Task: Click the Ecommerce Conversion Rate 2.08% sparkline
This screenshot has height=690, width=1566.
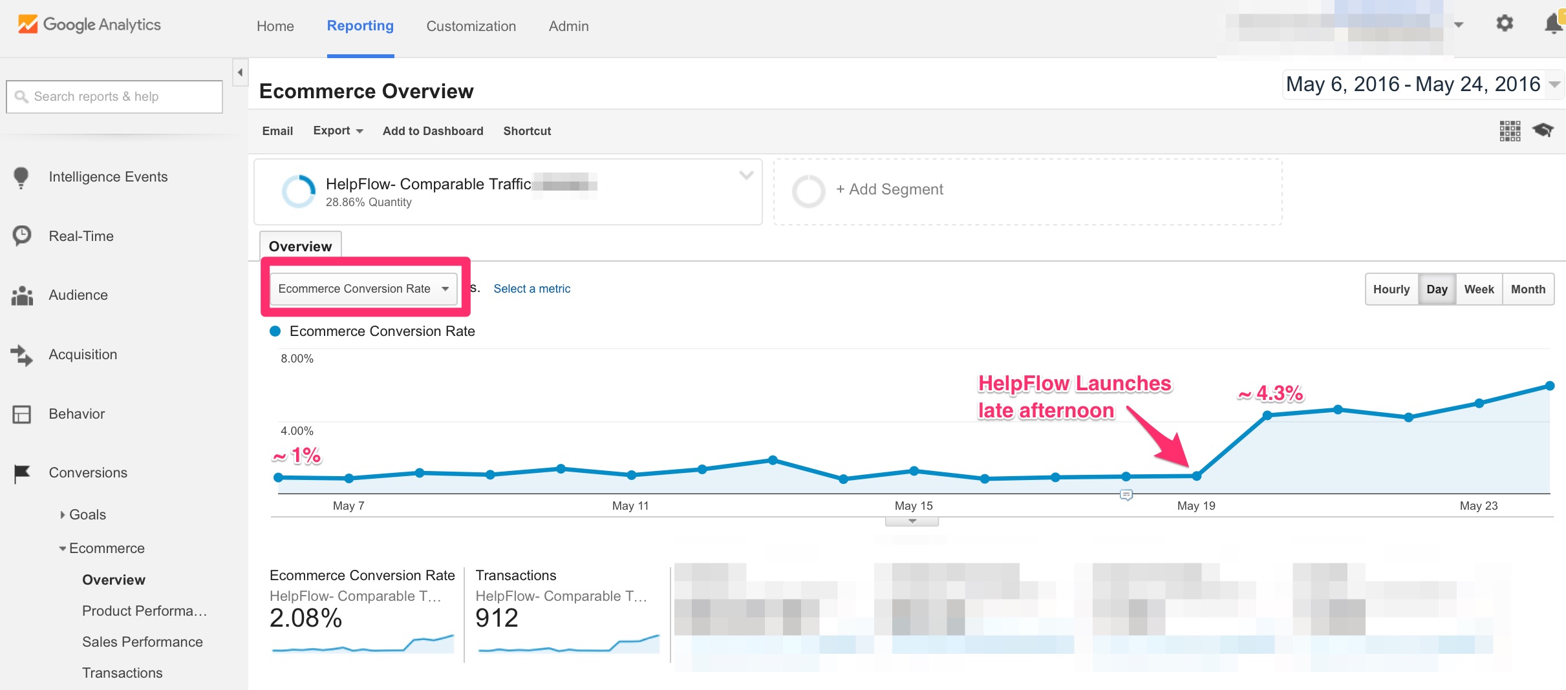Action: pos(363,643)
